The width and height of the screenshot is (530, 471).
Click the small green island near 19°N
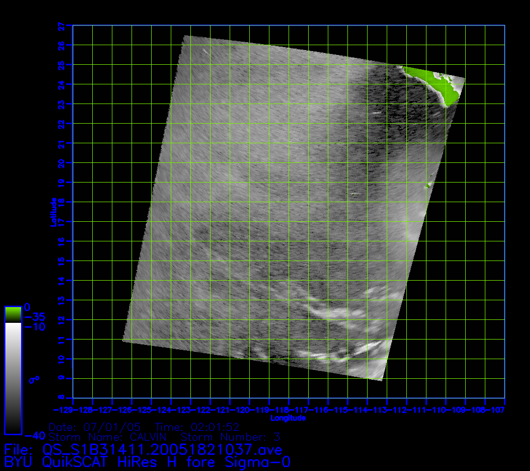(x=428, y=185)
